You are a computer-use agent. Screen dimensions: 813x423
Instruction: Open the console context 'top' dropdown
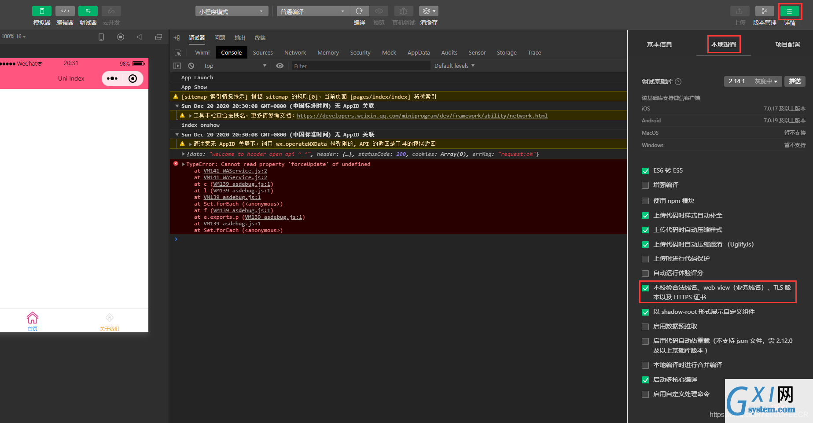(x=235, y=66)
